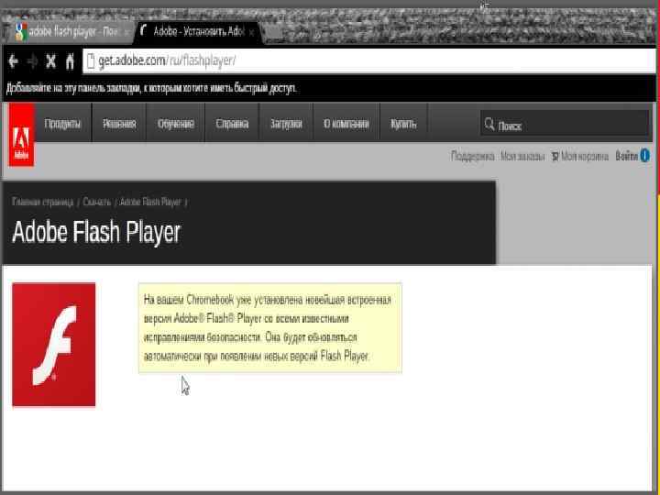Click the page icon in address bar
This screenshot has width=660, height=495.
pos(90,61)
